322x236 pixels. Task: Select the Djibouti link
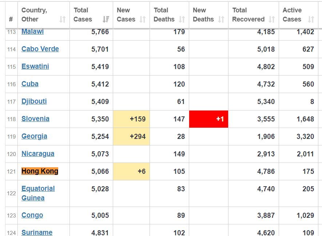point(34,101)
